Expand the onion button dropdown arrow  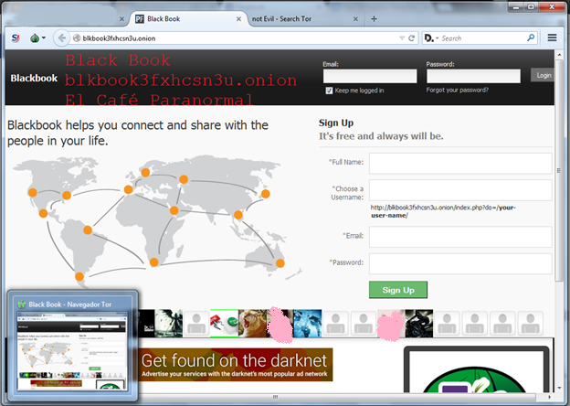[44, 37]
